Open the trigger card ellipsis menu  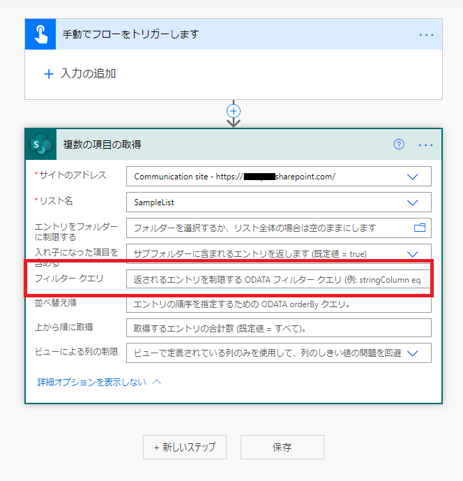[x=426, y=34]
